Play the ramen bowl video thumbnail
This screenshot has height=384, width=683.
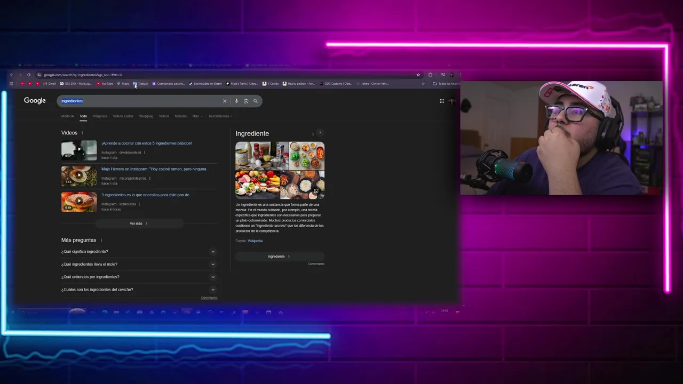point(79,176)
